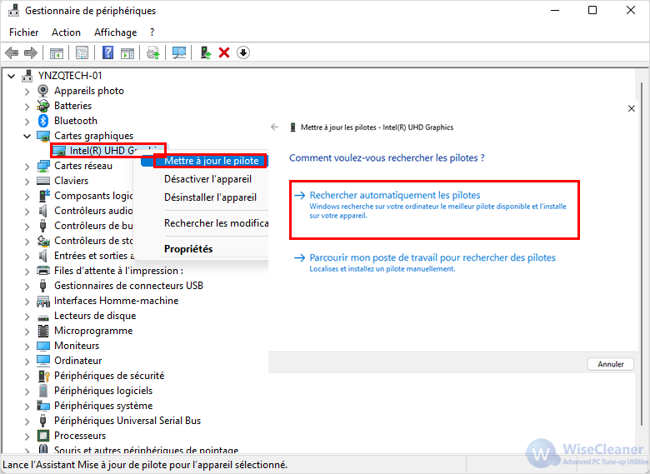
Task: Click the scan for hardware changes monitor icon
Action: [x=179, y=52]
